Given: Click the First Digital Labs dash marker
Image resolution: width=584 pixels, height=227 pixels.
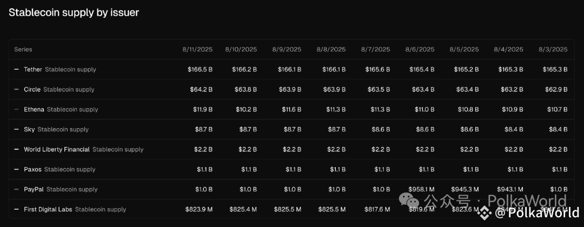Looking at the screenshot, I should pos(16,209).
